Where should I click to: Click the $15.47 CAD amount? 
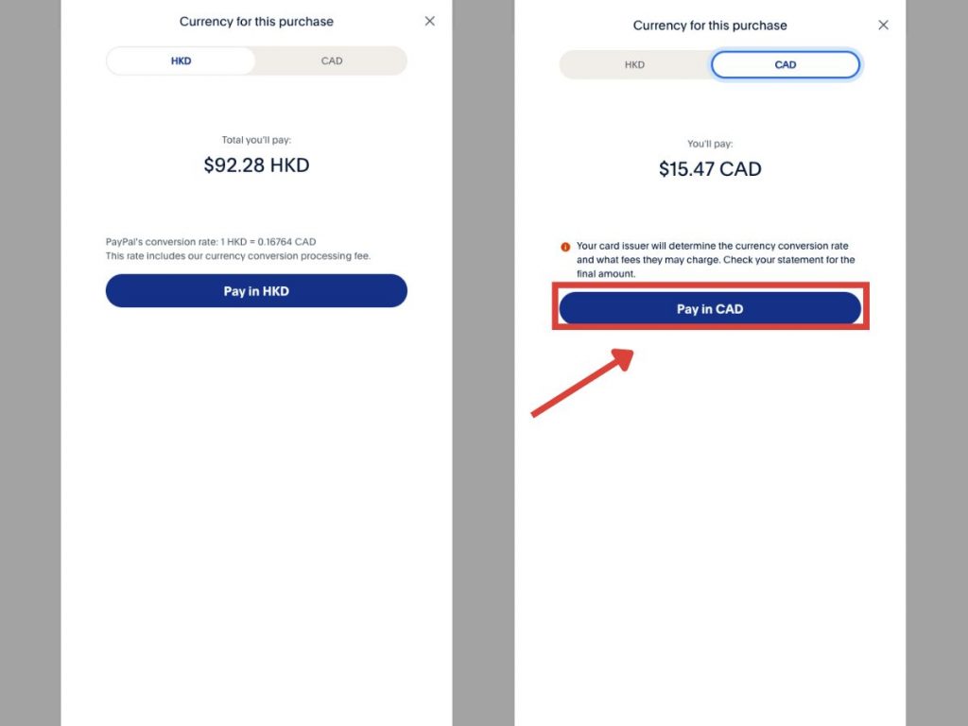[710, 169]
